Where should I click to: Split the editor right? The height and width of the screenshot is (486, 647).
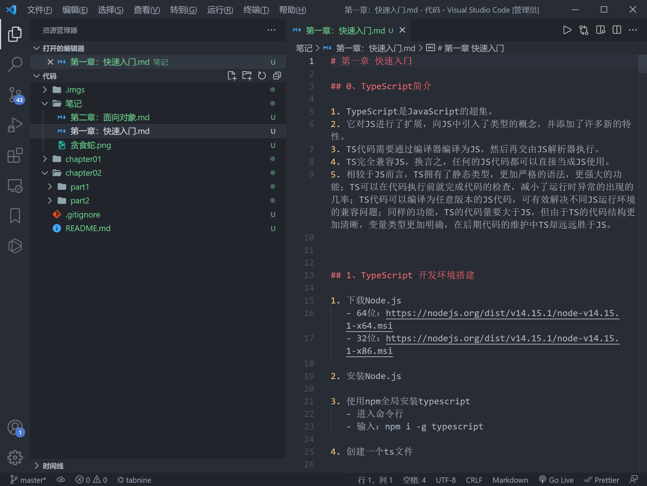pyautogui.click(x=617, y=30)
